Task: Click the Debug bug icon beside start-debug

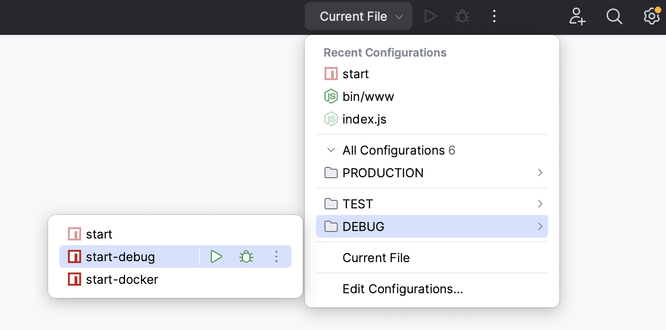Action: [x=246, y=256]
